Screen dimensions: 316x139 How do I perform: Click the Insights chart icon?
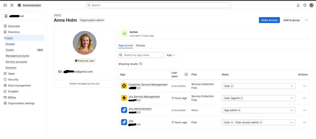click(5, 92)
